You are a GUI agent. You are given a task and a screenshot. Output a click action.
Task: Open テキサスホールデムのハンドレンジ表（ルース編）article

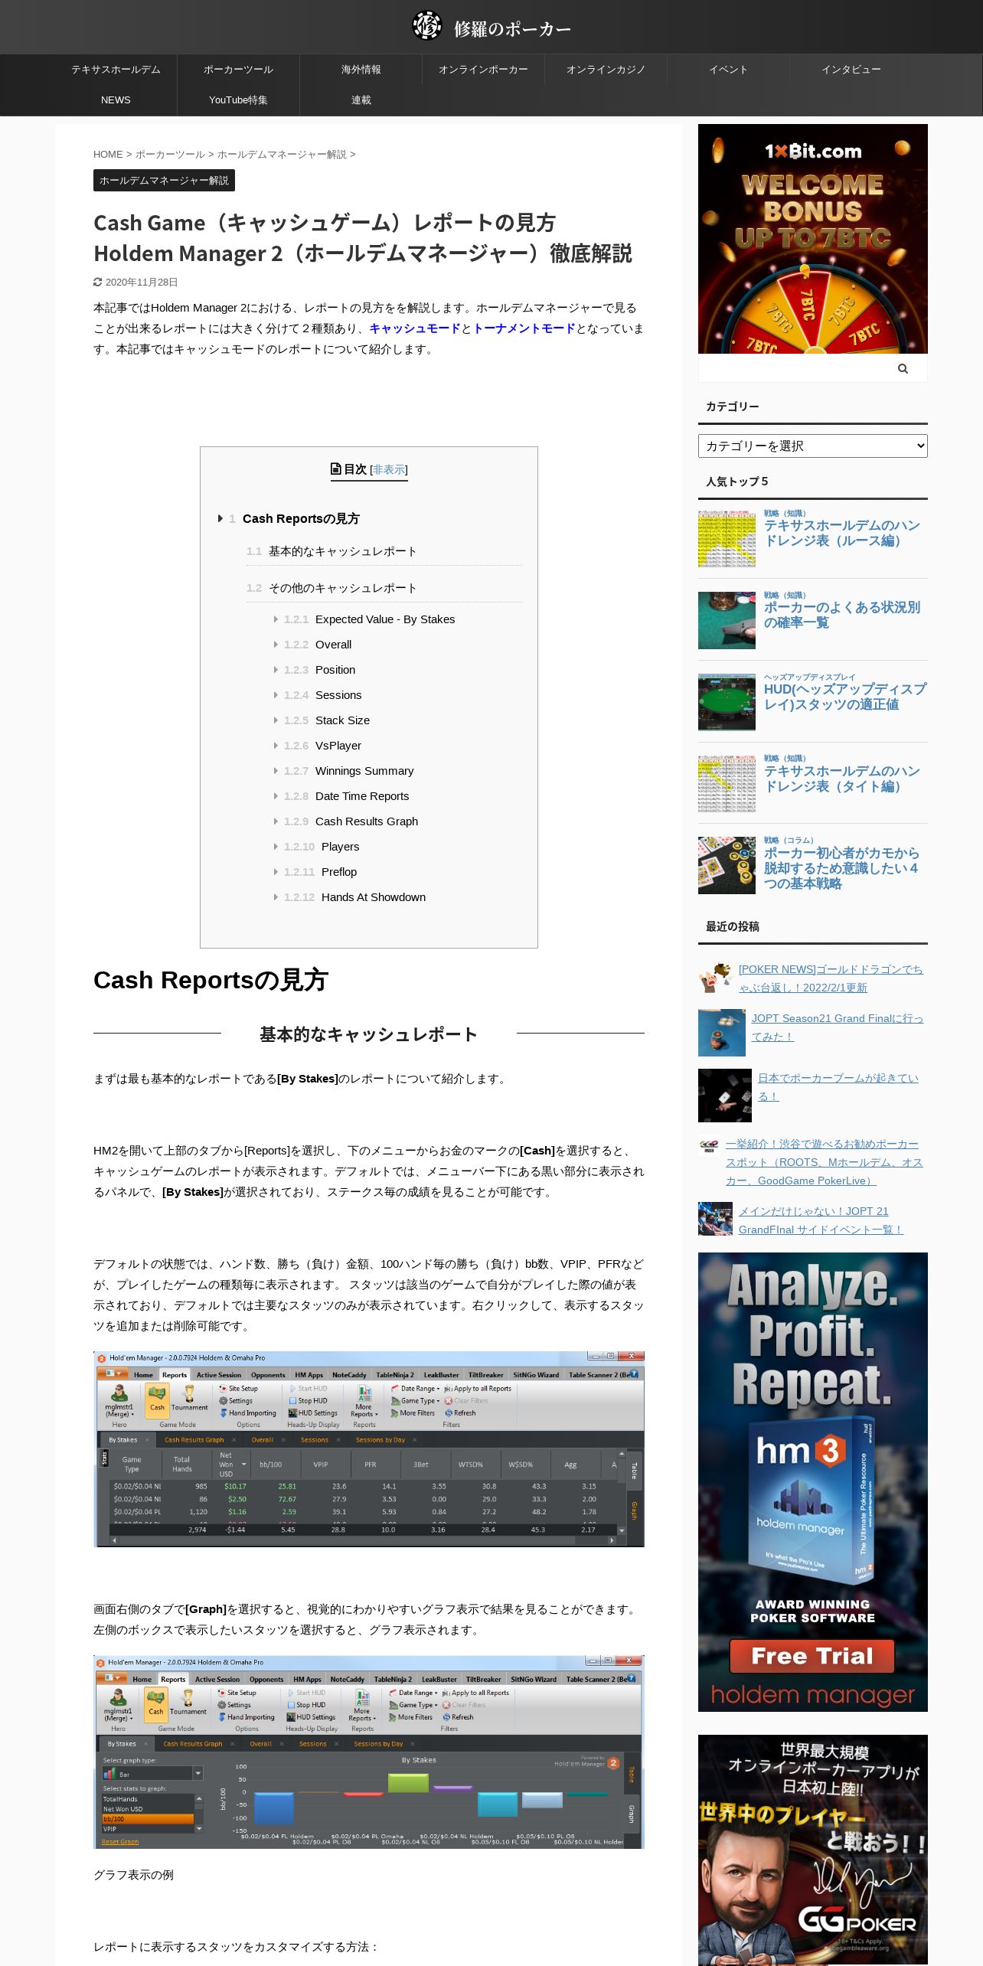point(841,533)
